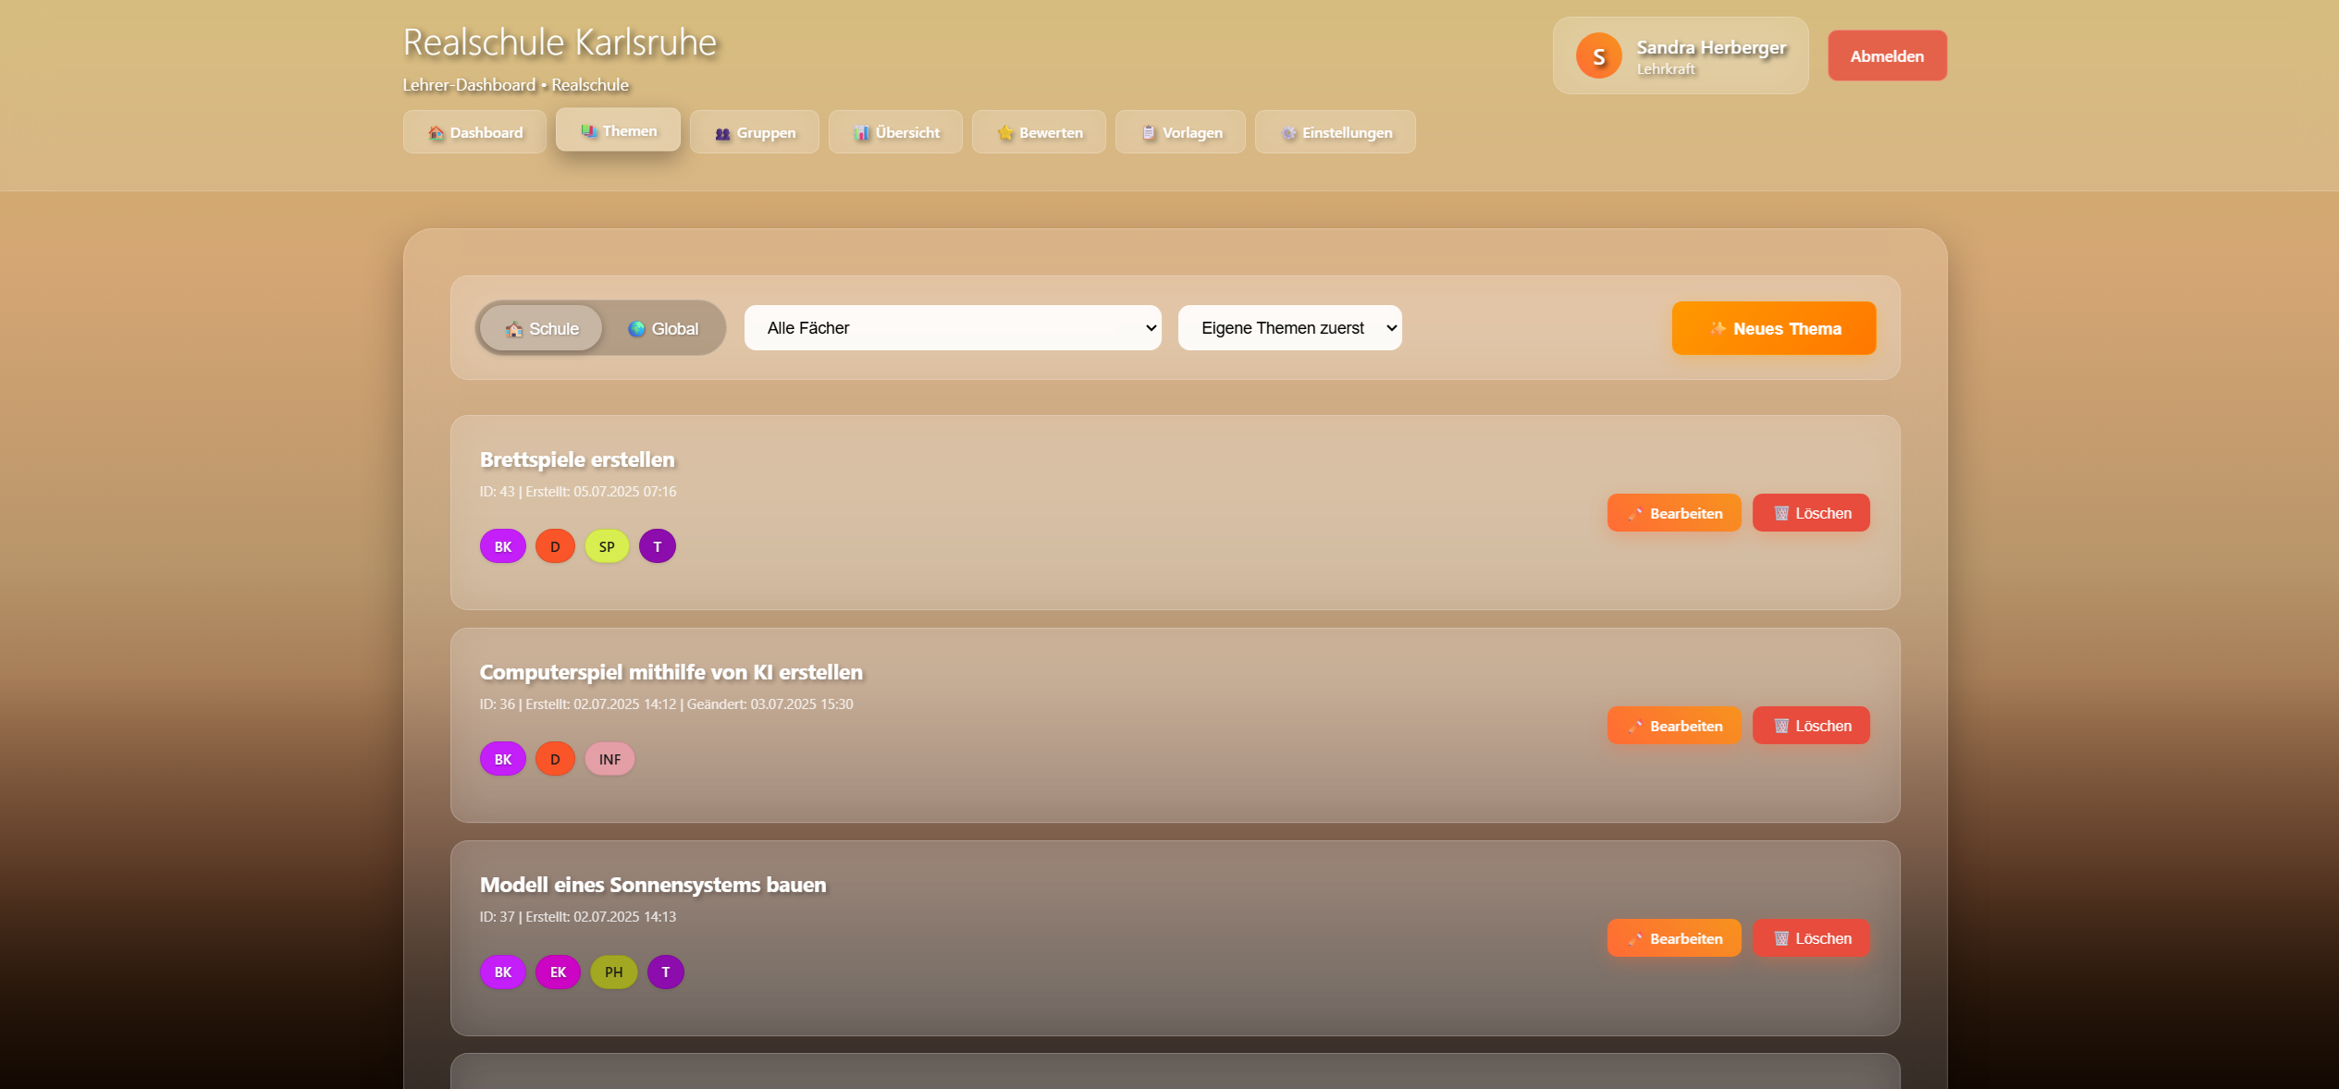Click the SP subject icon under Brettspiele erstellen
The width and height of the screenshot is (2339, 1089).
607,545
